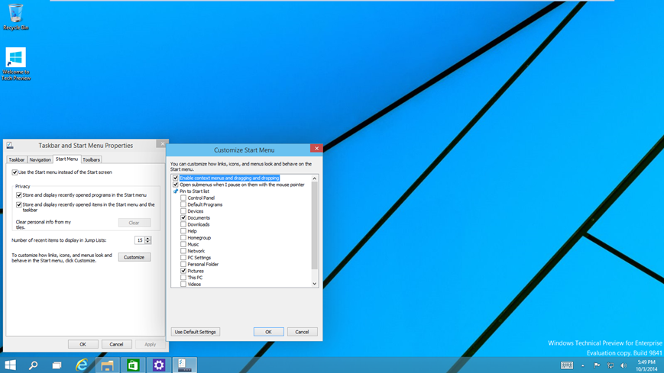Open the volume speaker icon
664x373 pixels.
[x=624, y=365]
